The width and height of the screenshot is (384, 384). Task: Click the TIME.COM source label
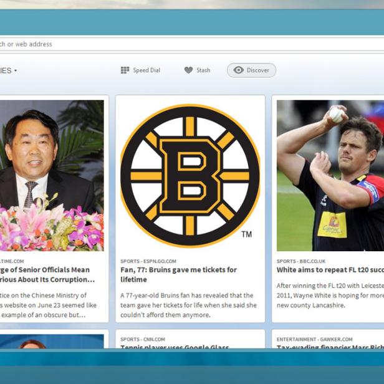12,261
